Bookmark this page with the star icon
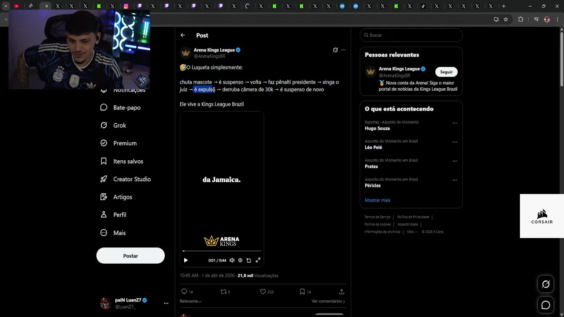This screenshot has width=564, height=317. point(506,19)
